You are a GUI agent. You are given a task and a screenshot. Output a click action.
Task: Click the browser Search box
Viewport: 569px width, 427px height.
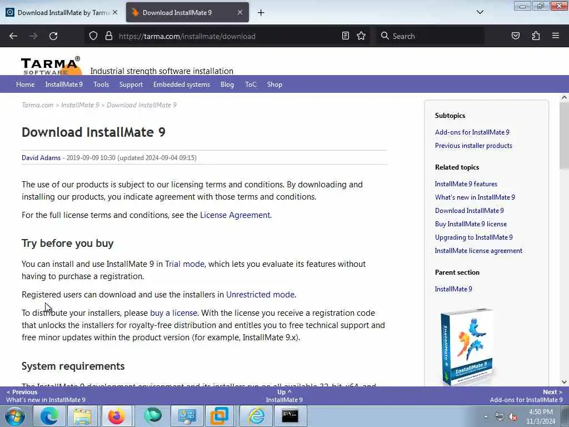click(x=430, y=36)
